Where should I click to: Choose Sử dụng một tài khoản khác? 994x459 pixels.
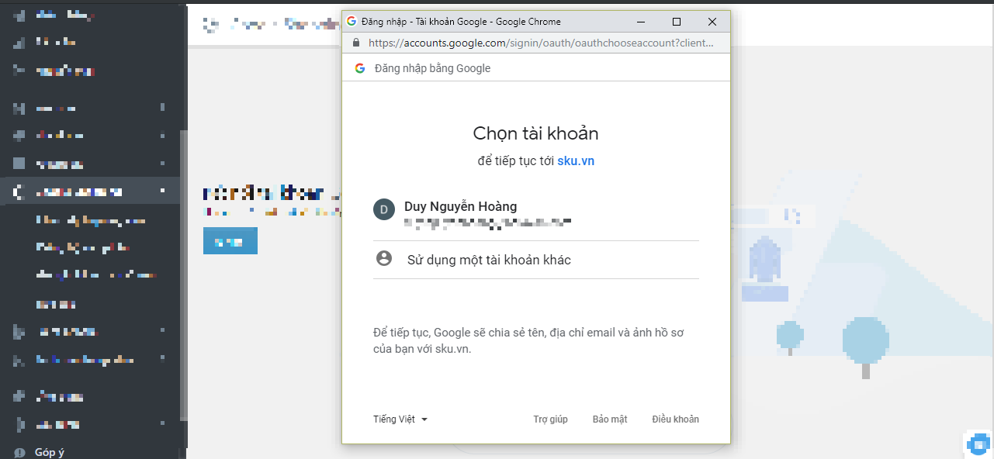[x=535, y=260]
